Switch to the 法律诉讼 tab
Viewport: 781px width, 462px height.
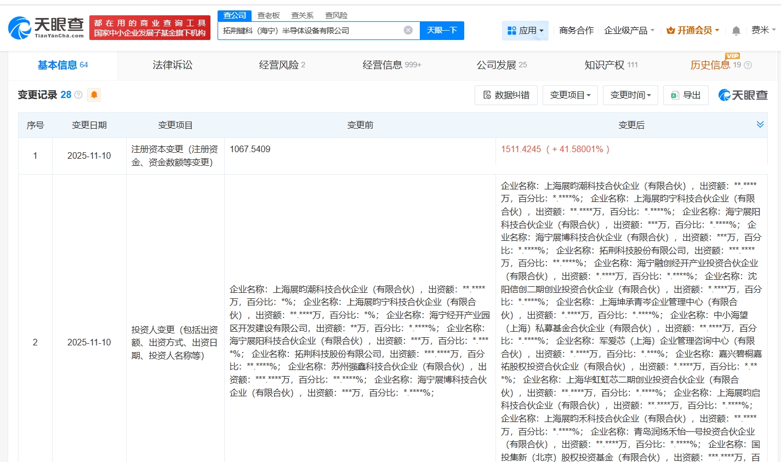tap(172, 65)
